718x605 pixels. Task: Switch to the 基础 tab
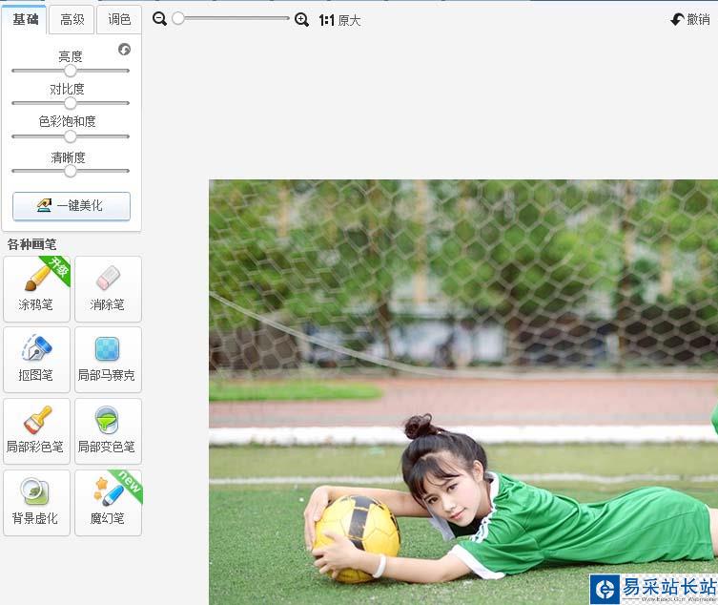click(x=24, y=20)
